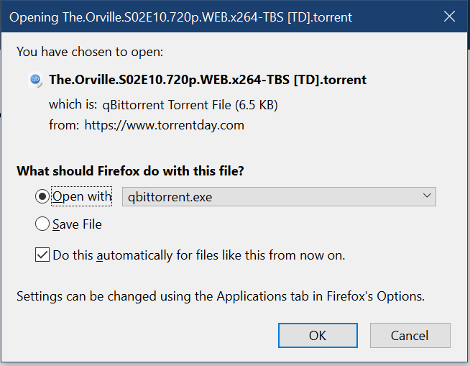Click 'You have chosen to open' text
Screen dimensions: 470x366
[x=90, y=52]
